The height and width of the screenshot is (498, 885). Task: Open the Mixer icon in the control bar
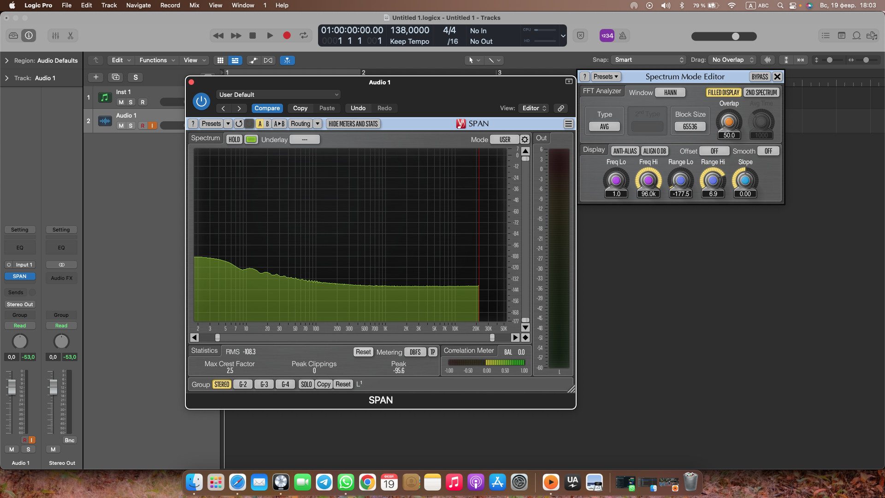click(x=55, y=36)
